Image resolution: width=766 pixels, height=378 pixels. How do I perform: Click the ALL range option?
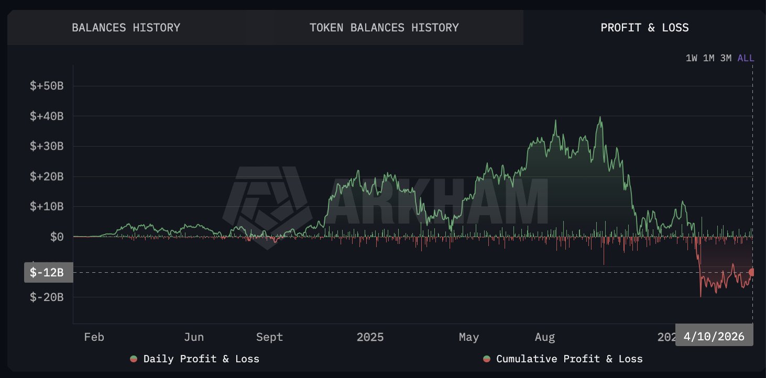coord(745,58)
